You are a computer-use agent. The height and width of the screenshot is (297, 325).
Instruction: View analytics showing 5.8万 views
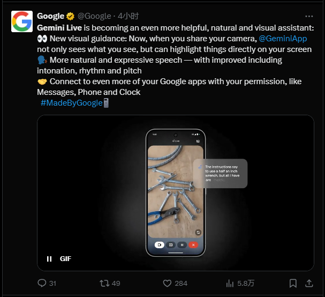click(x=231, y=283)
